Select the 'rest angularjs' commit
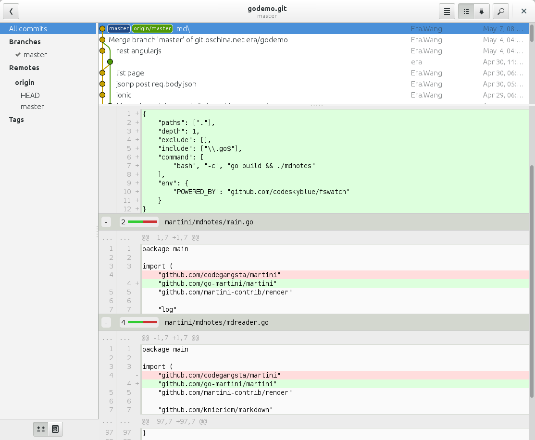Image resolution: width=535 pixels, height=440 pixels. (x=138, y=51)
